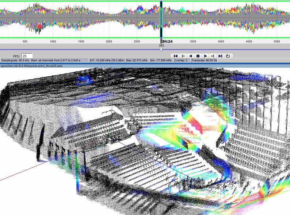Click the FPS input field
Viewport: 290px width, 215px height.
(x=27, y=56)
